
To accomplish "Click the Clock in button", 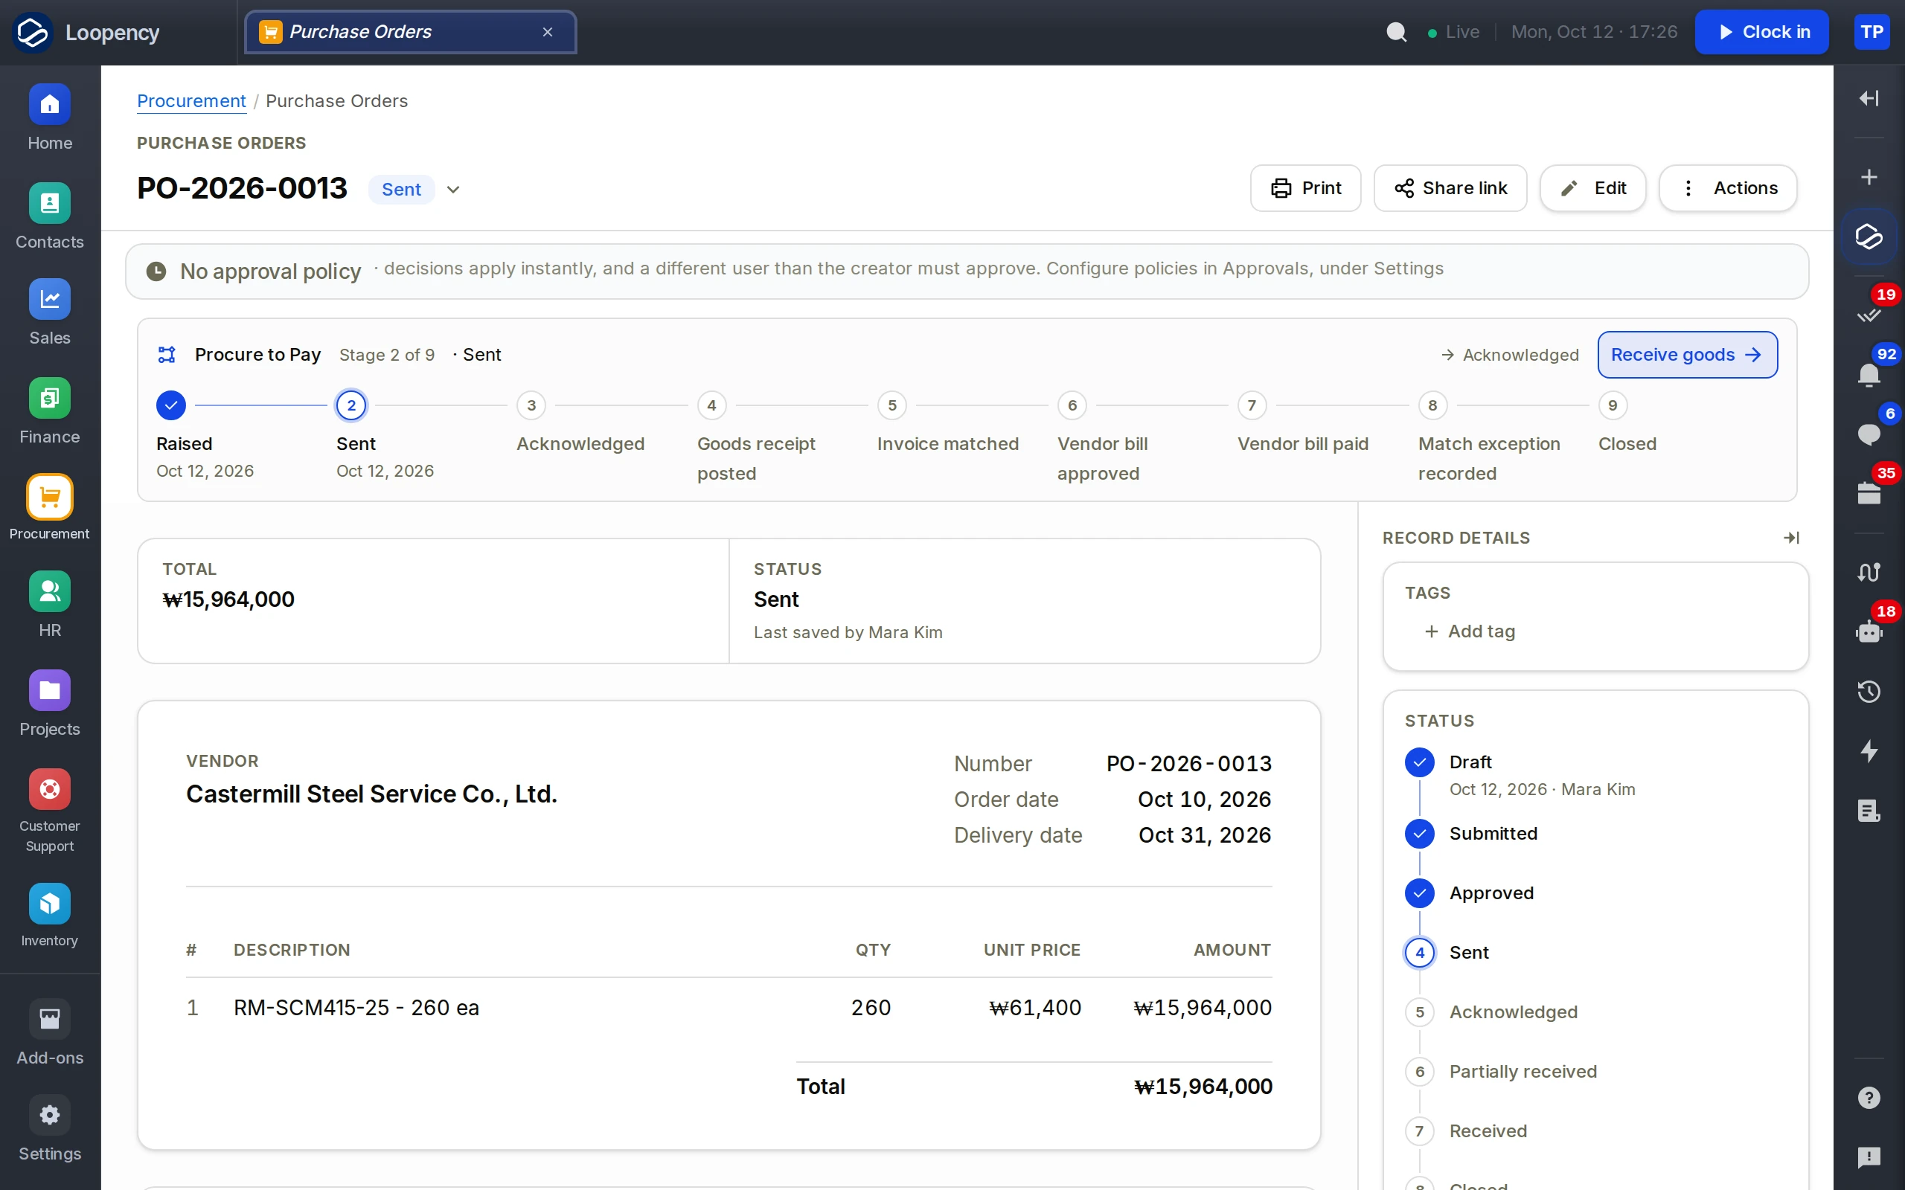I will 1761,32.
